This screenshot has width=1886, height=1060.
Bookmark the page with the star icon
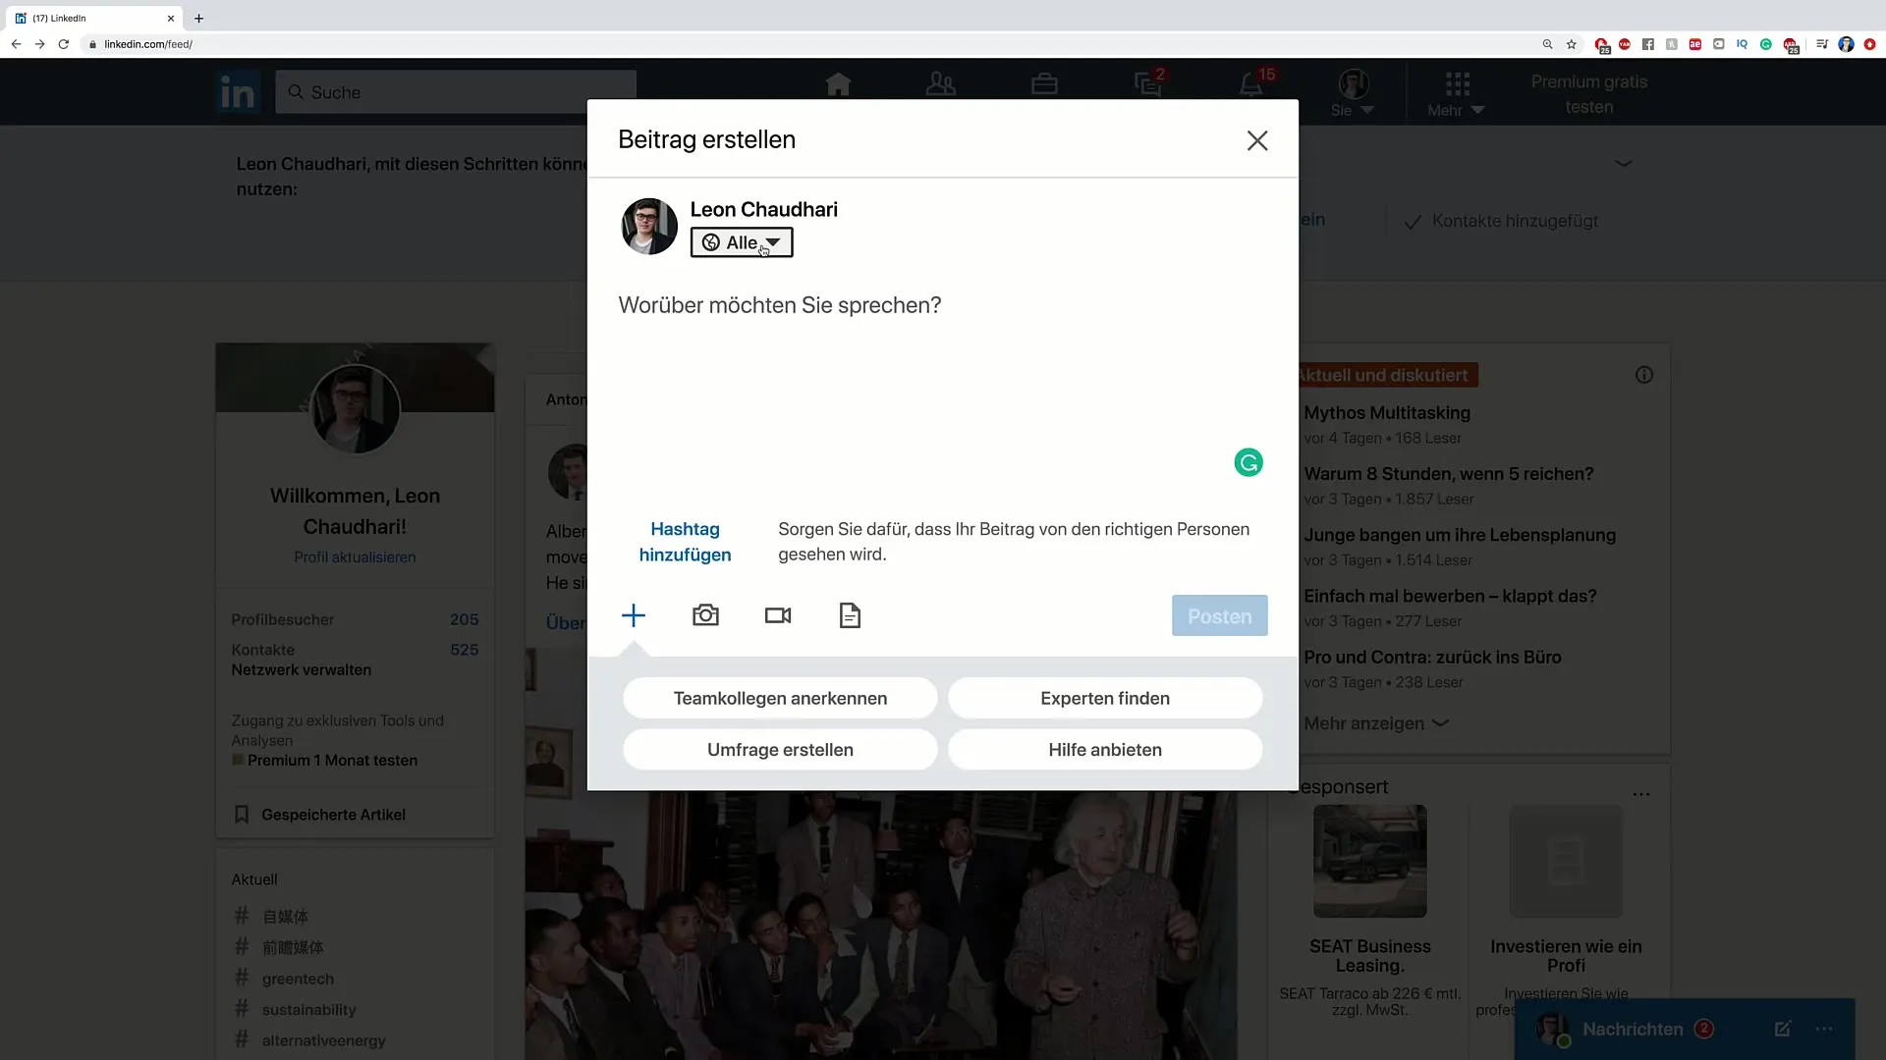[x=1572, y=44]
